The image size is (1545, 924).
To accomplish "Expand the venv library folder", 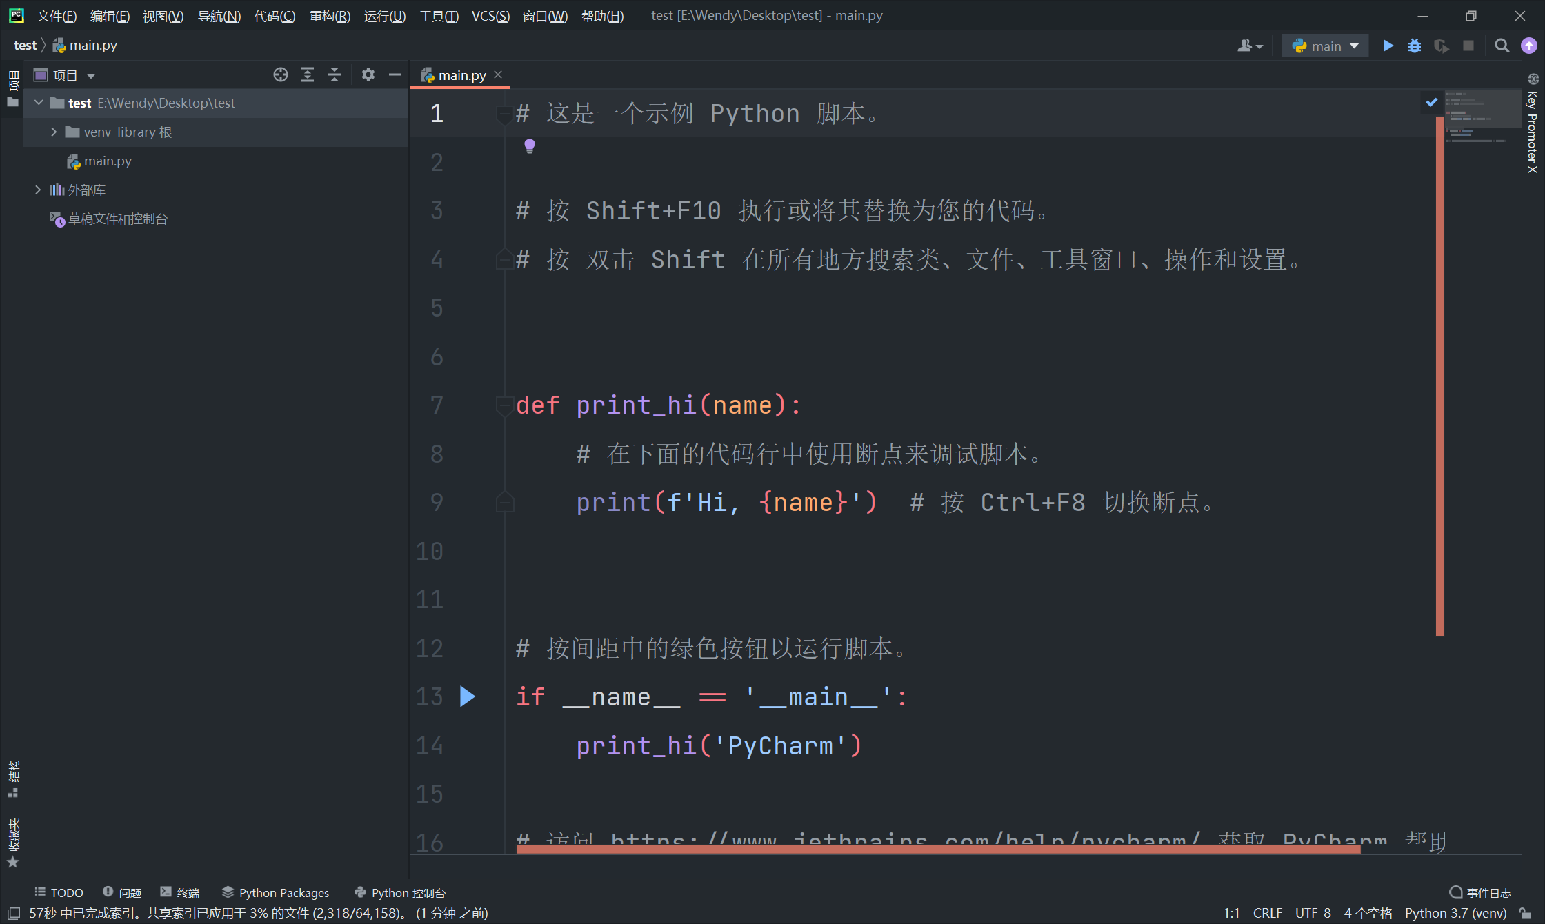I will point(54,132).
